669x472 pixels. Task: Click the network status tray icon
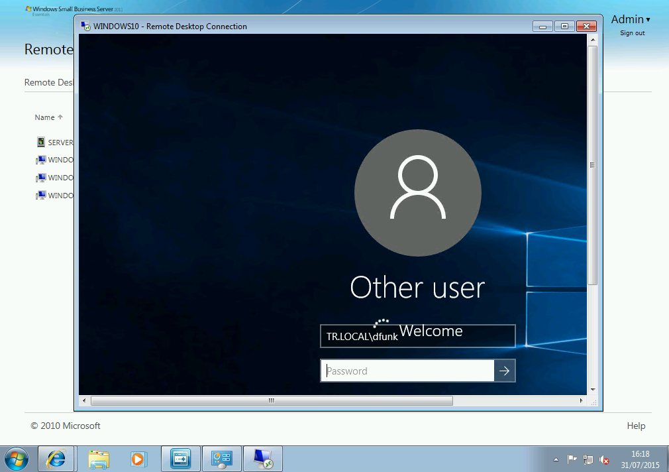pyautogui.click(x=588, y=459)
